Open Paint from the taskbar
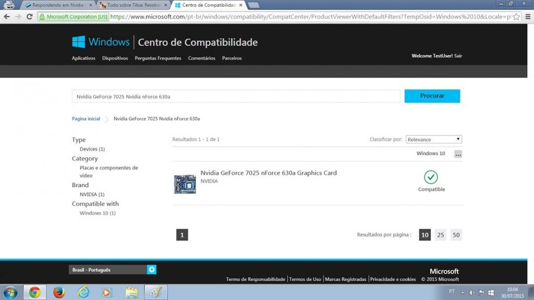Image resolution: width=534 pixels, height=300 pixels. 155,292
